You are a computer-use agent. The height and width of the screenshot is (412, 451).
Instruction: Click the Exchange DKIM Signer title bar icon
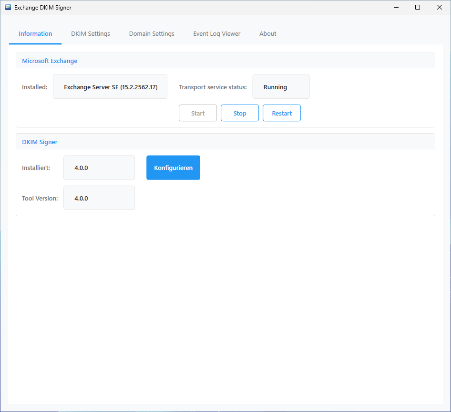coord(8,7)
